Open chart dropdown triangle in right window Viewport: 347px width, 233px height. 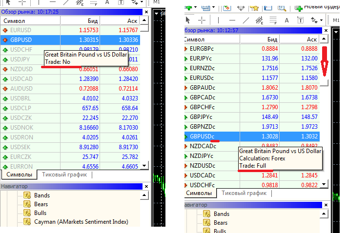tap(336, 32)
